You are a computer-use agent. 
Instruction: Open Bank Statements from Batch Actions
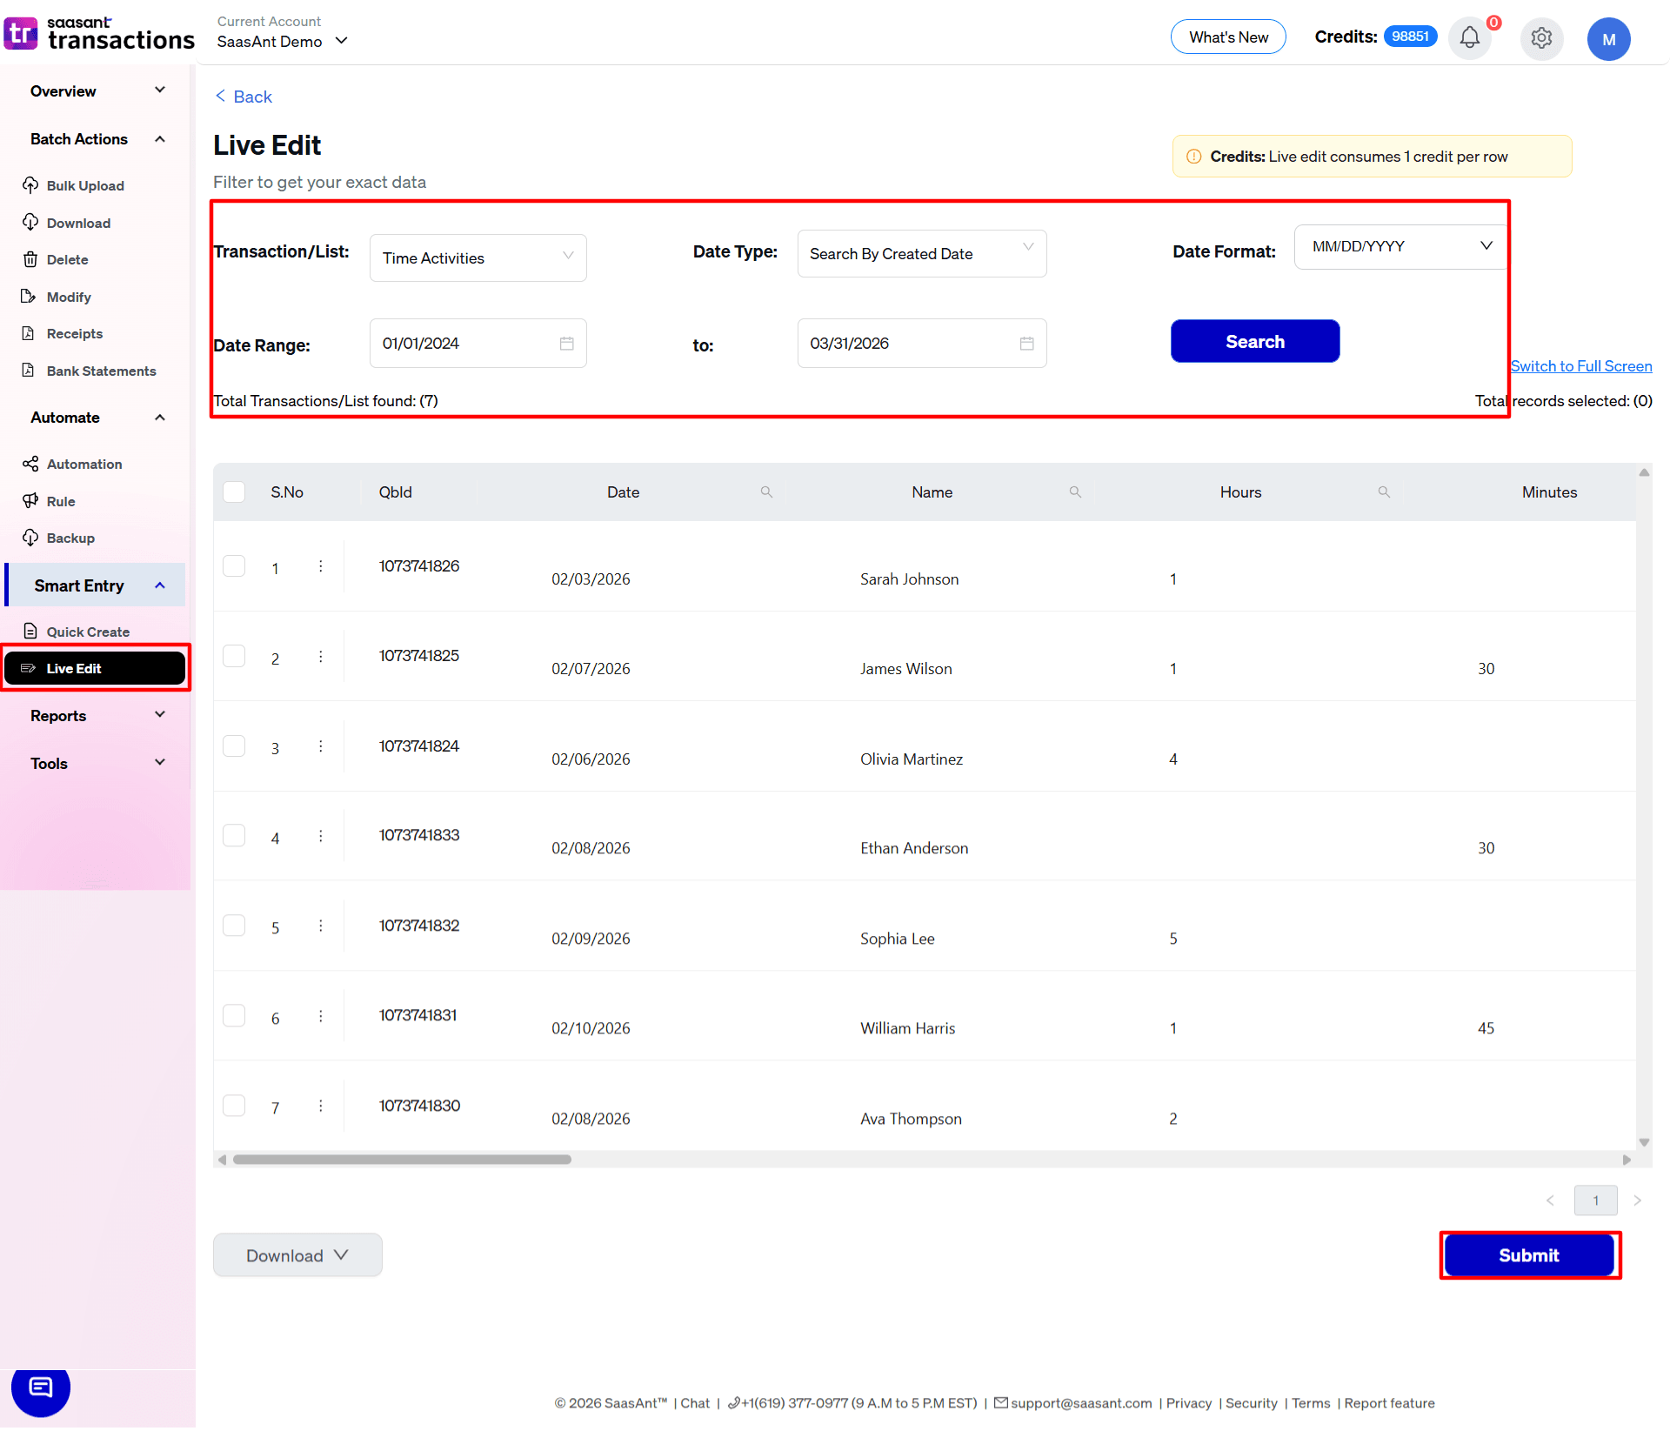tap(101, 371)
